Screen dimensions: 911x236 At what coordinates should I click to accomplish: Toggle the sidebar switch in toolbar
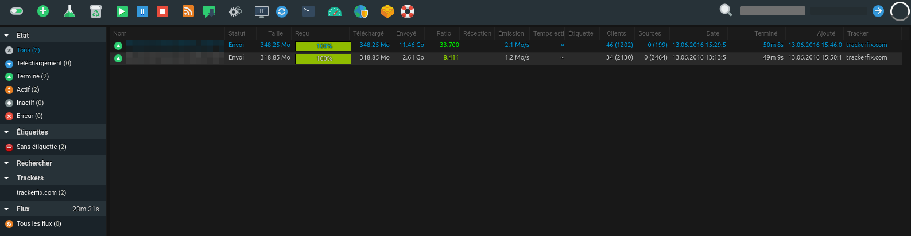click(17, 11)
